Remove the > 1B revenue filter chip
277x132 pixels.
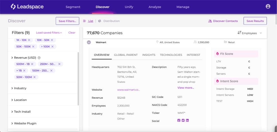click(24, 71)
